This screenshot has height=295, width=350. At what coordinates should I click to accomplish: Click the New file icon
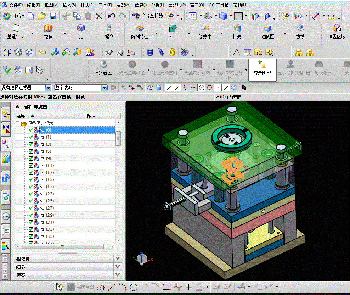(x=31, y=16)
